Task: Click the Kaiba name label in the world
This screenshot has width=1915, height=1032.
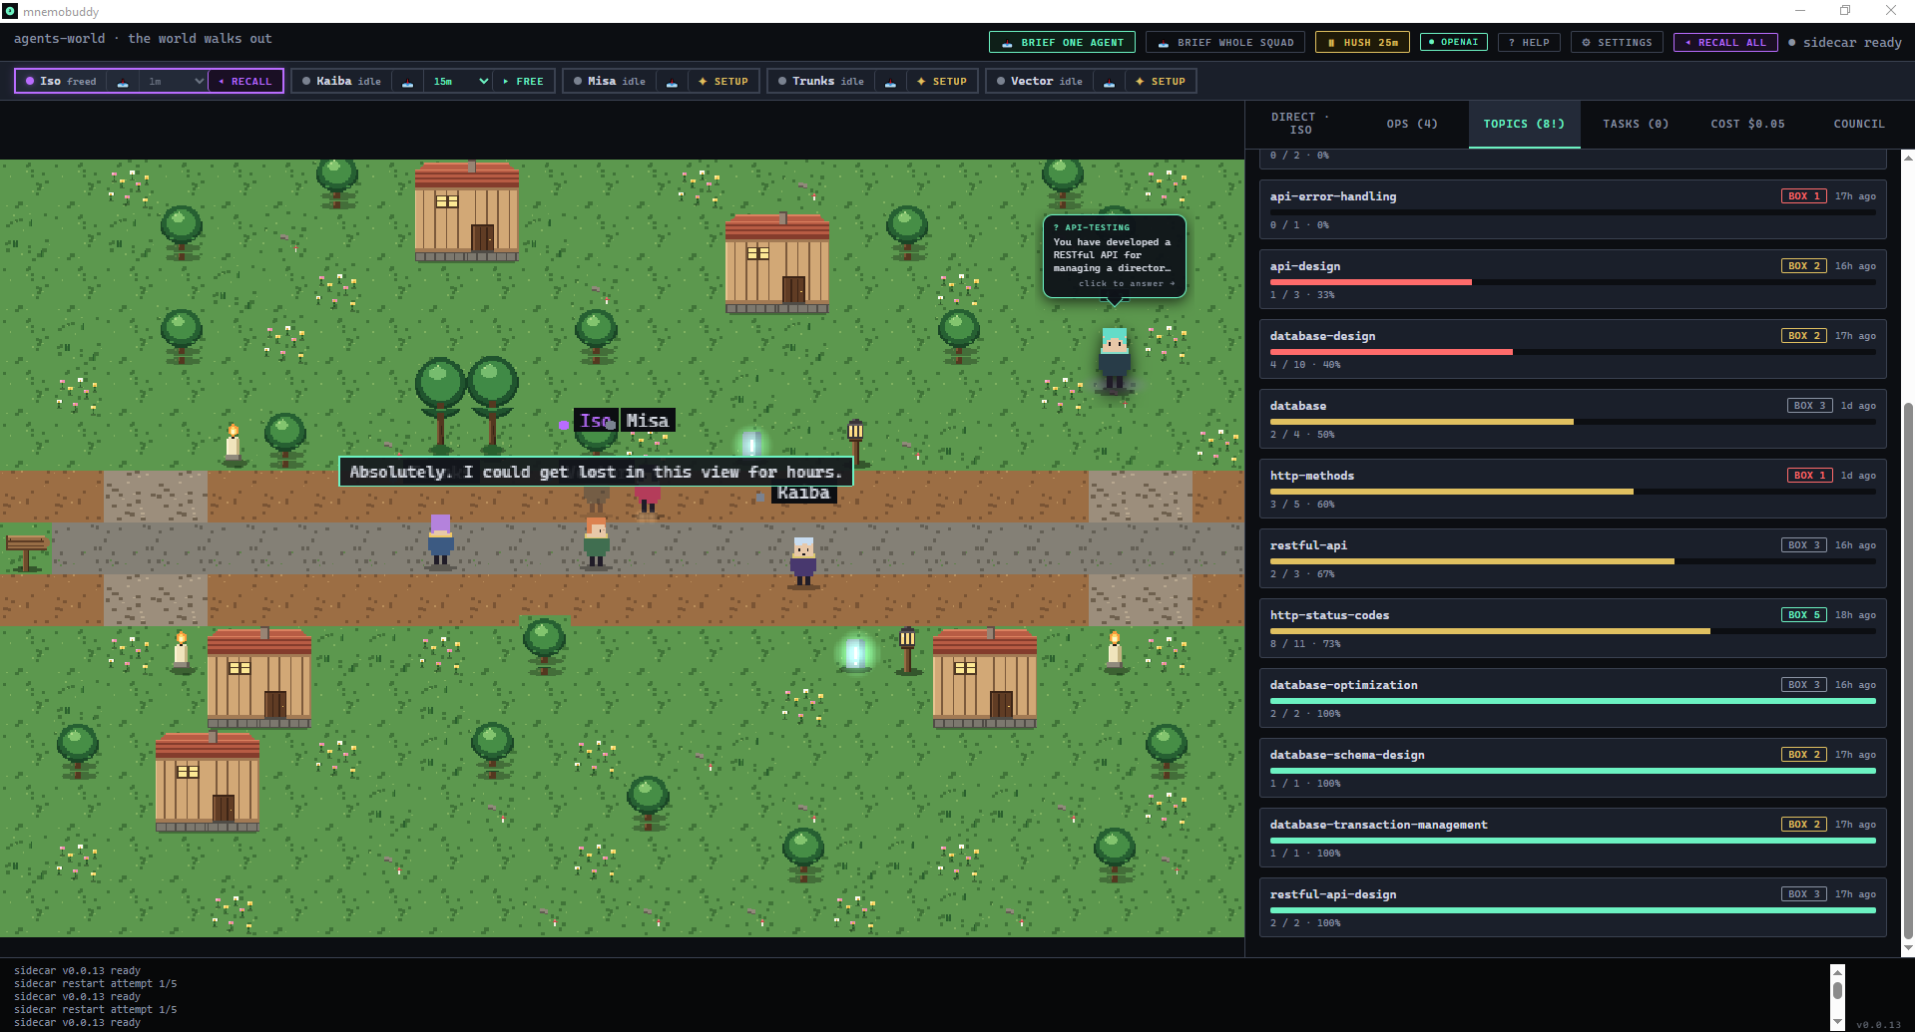Action: (803, 493)
